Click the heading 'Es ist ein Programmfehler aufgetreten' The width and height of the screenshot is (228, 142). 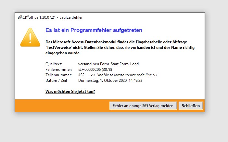coord(94,30)
